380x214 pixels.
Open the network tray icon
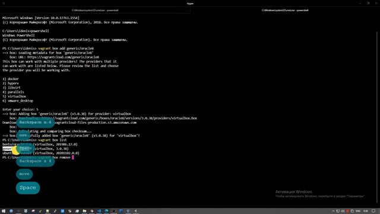pyautogui.click(x=338, y=211)
